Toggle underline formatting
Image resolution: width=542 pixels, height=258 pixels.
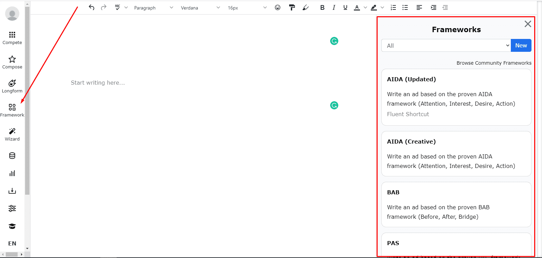345,7
